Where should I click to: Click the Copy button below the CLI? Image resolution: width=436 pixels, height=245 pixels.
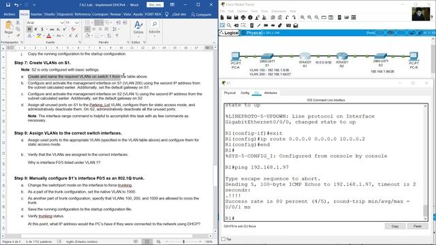pos(395,227)
